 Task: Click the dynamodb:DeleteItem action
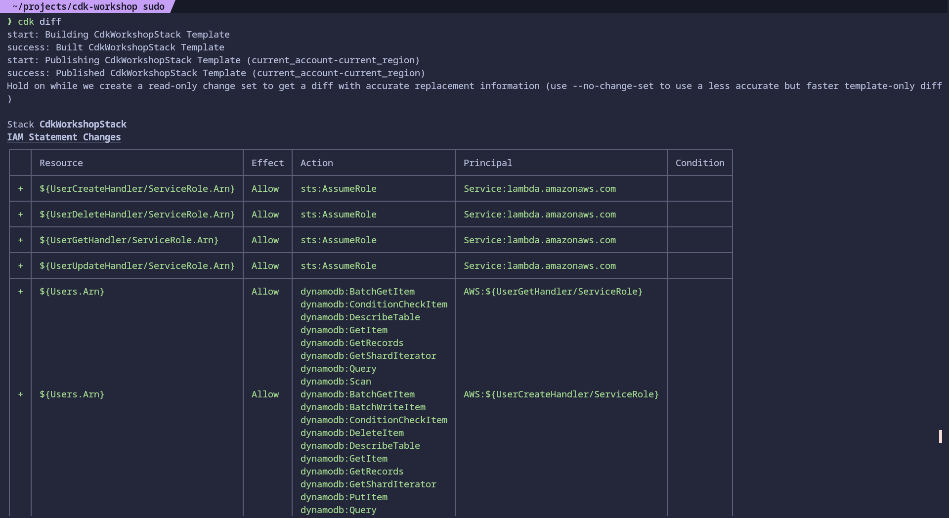(x=352, y=433)
